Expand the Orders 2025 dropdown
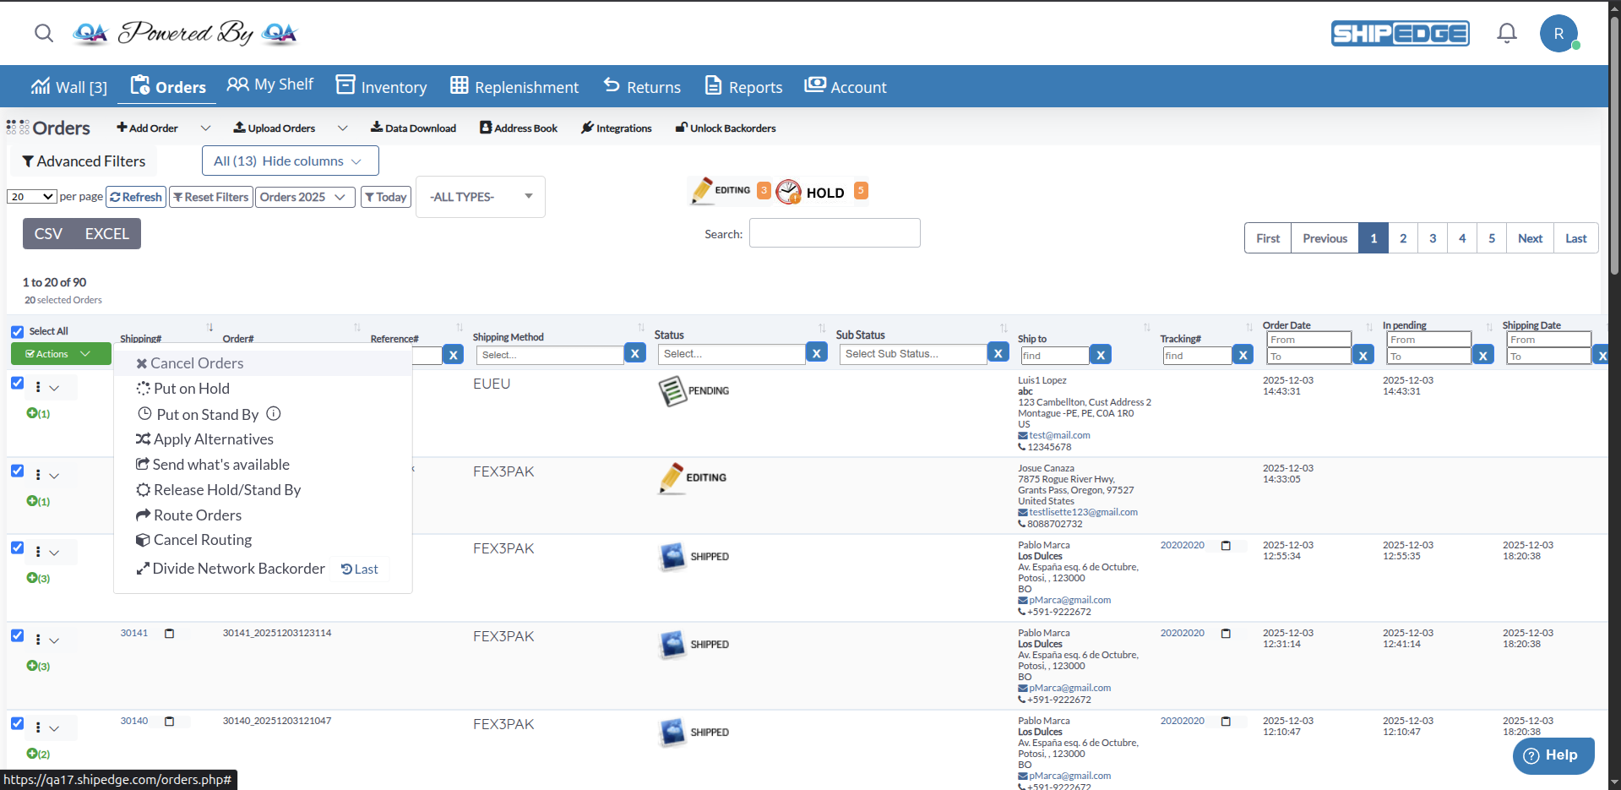The width and height of the screenshot is (1621, 790). click(x=304, y=197)
